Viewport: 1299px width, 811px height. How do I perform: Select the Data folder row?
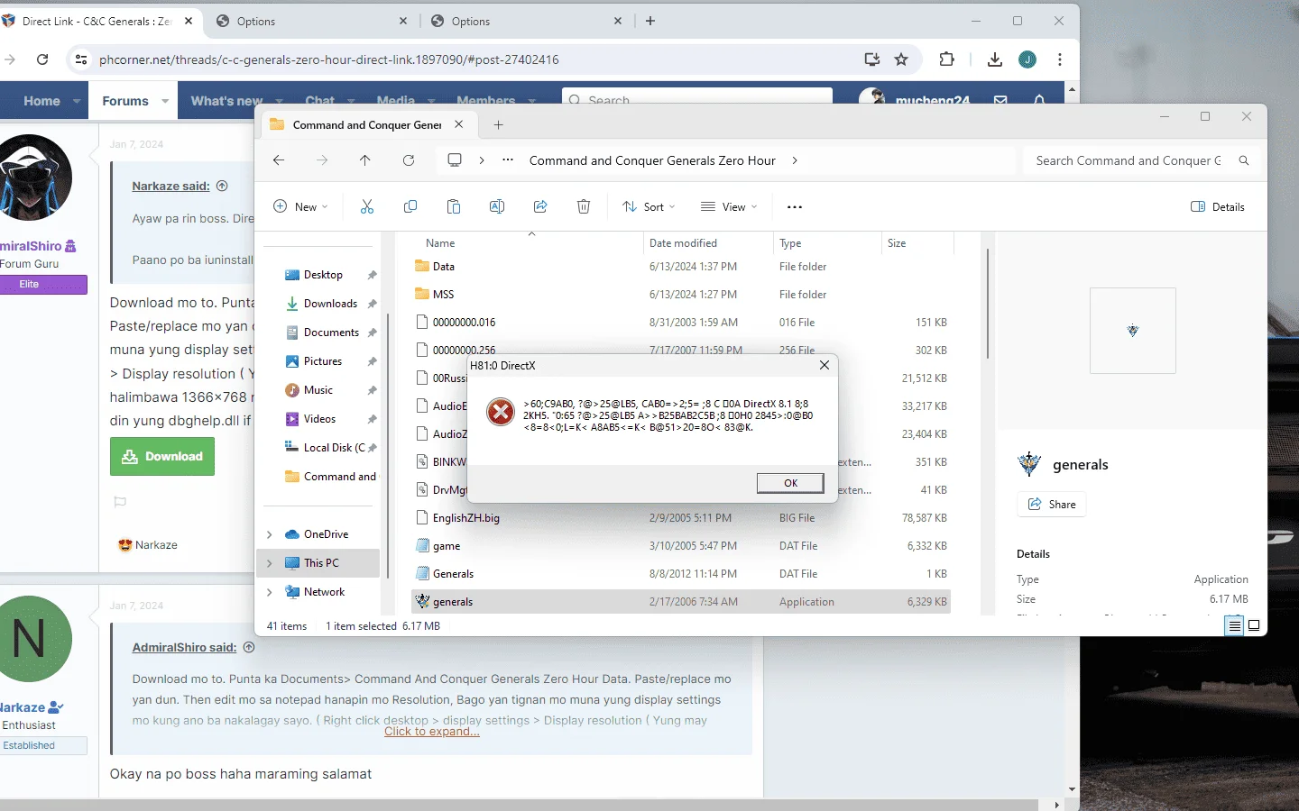(x=681, y=267)
